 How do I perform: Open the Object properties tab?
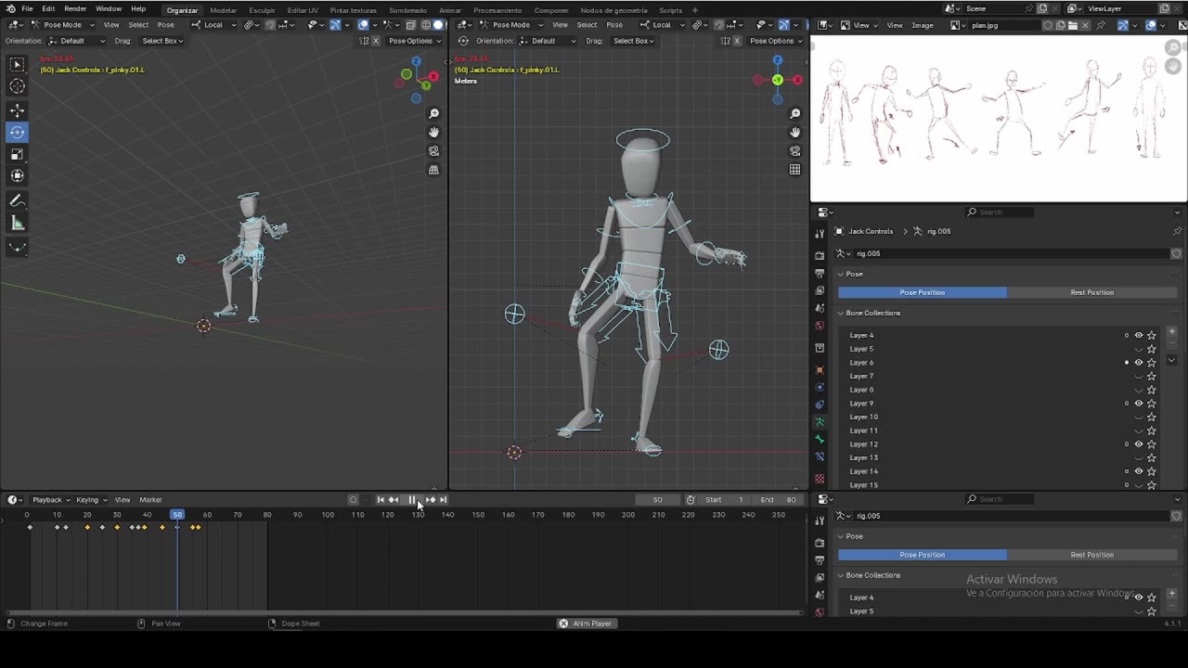(820, 369)
